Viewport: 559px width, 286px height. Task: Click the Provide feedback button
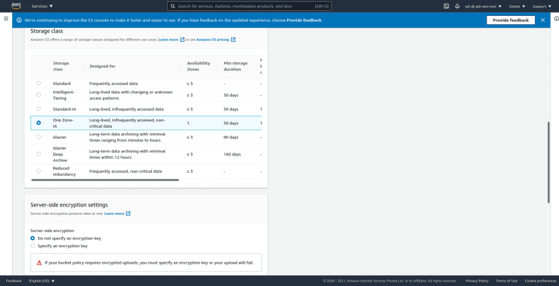click(511, 20)
